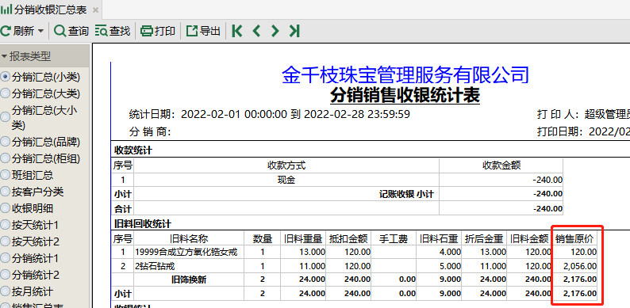Image resolution: width=630 pixels, height=308 pixels.
Task: Click the 查询 search icon
Action: [60, 31]
